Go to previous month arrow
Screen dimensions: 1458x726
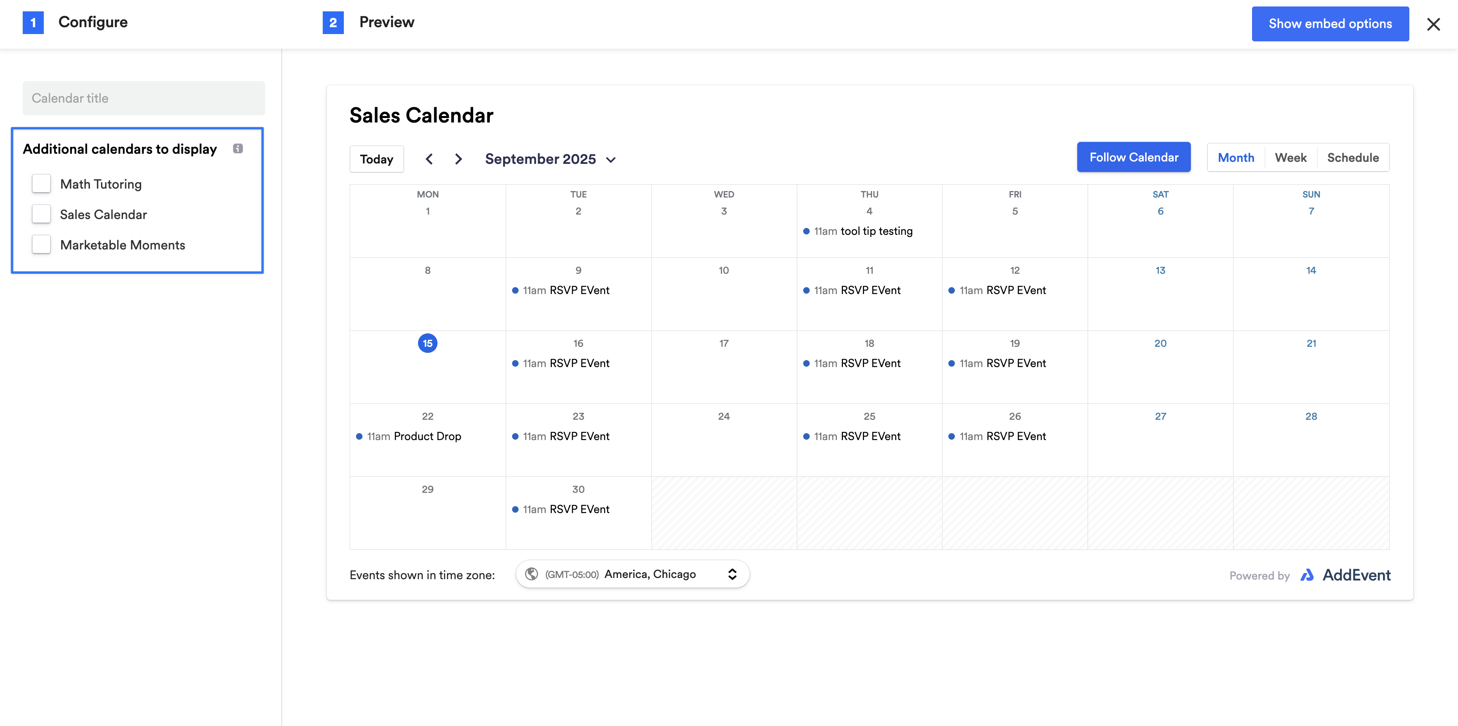(x=429, y=159)
